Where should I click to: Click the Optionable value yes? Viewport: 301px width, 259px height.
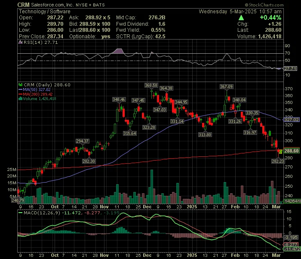[x=106, y=37]
